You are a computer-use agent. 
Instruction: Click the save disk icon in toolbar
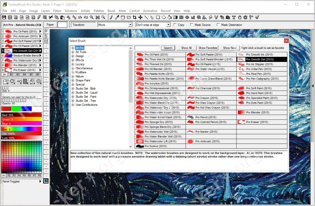4,17
